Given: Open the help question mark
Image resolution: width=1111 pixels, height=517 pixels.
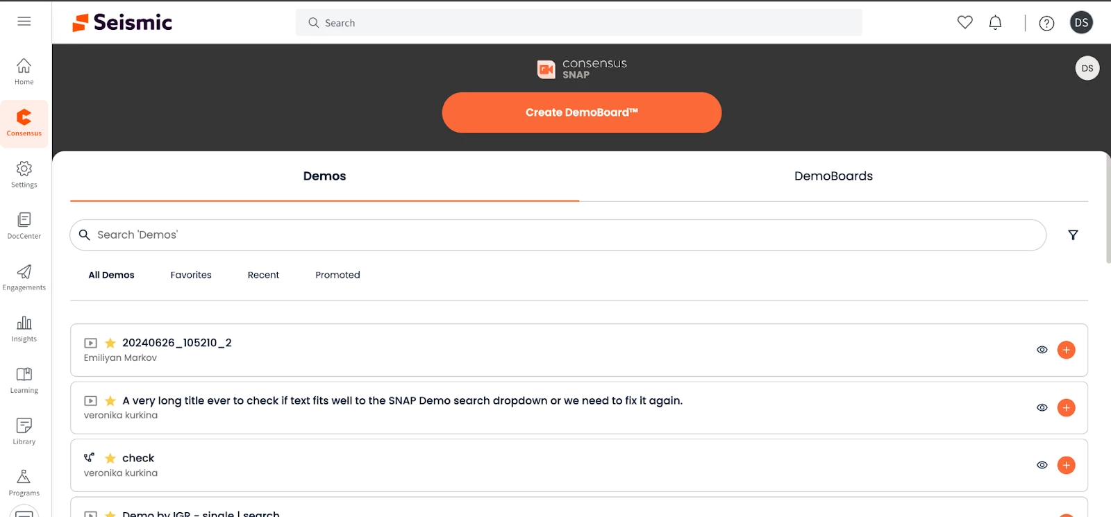Looking at the screenshot, I should pyautogui.click(x=1046, y=24).
